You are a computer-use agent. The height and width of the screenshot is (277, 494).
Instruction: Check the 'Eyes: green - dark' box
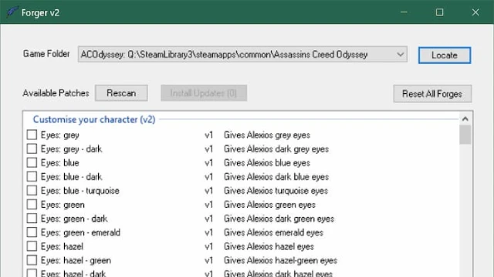[32, 219]
